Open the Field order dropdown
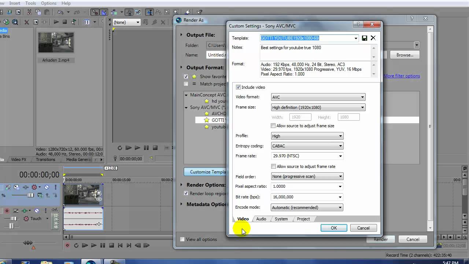This screenshot has width=469, height=264. (307, 176)
